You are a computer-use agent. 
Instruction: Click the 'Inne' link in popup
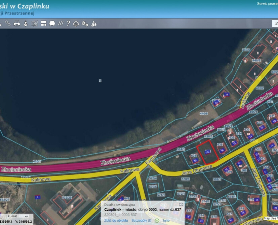pos(166,220)
